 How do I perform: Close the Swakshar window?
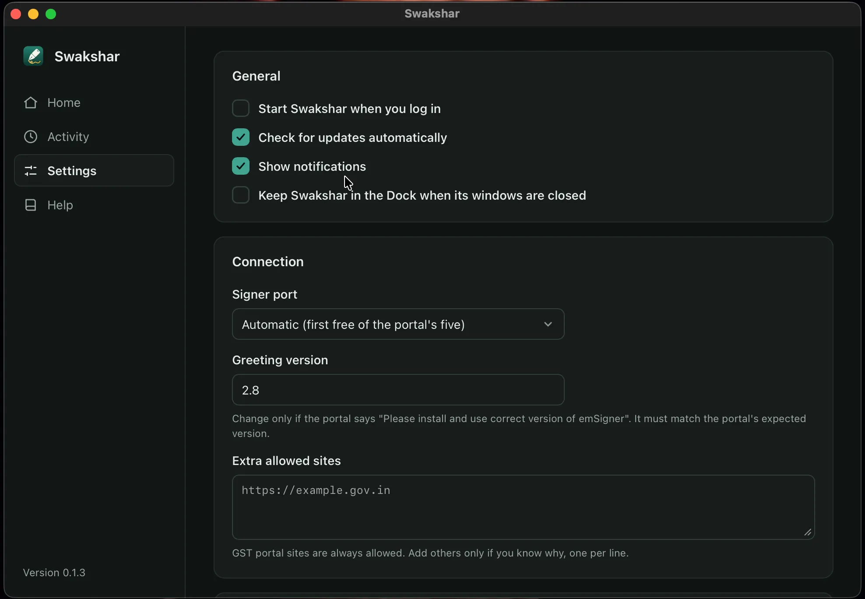[x=16, y=14]
